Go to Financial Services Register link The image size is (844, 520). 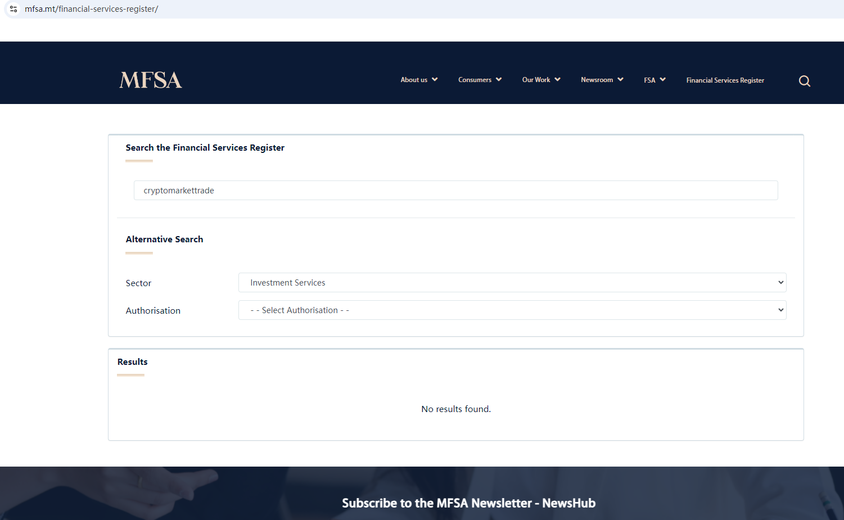[725, 80]
